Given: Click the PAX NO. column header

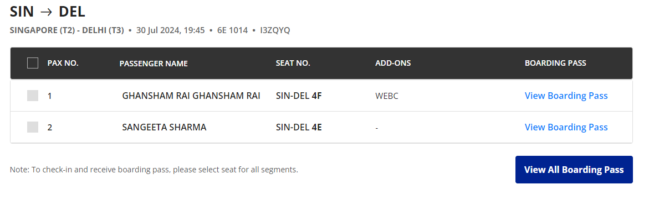Looking at the screenshot, I should tap(63, 63).
